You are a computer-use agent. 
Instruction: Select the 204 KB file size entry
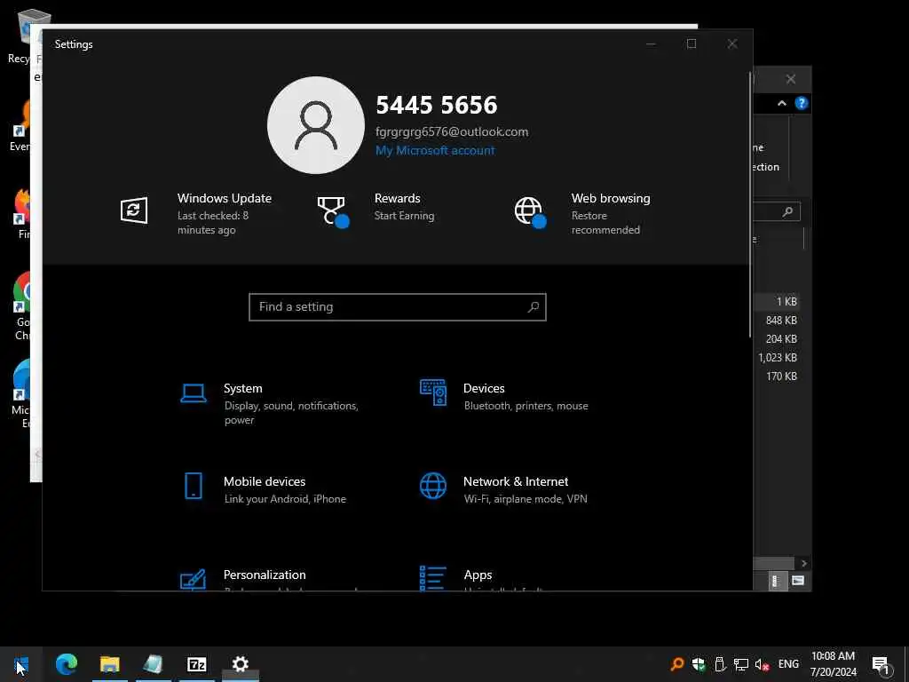point(781,338)
